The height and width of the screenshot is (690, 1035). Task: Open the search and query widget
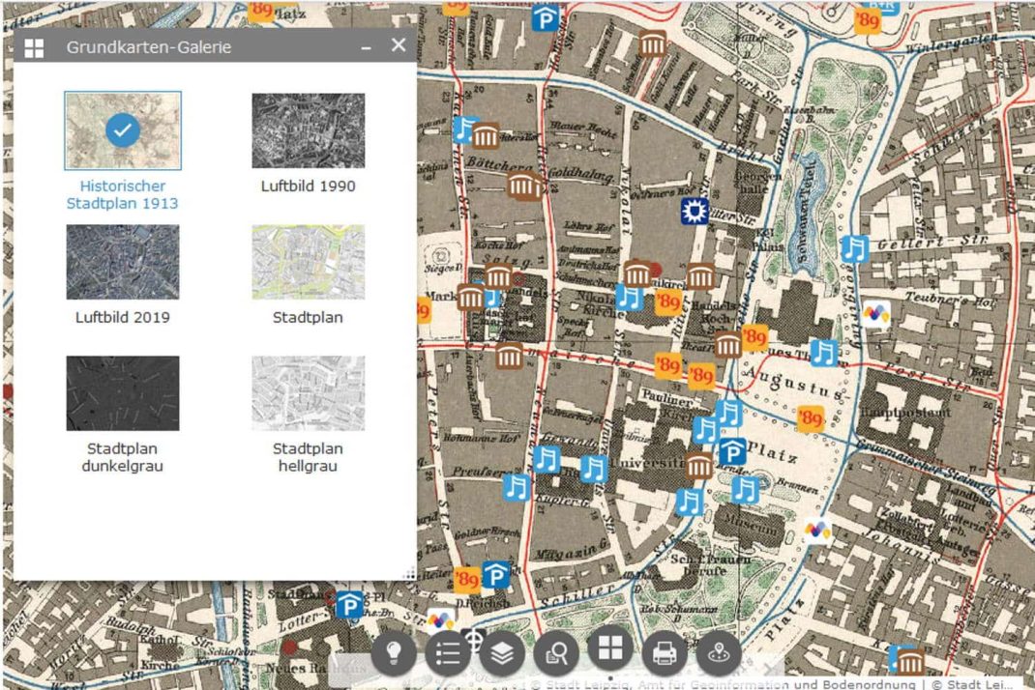pyautogui.click(x=556, y=653)
